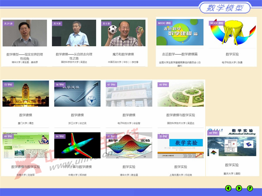Open the 魔方和数学建模 course title link
262x196 pixels.
pos(123,54)
